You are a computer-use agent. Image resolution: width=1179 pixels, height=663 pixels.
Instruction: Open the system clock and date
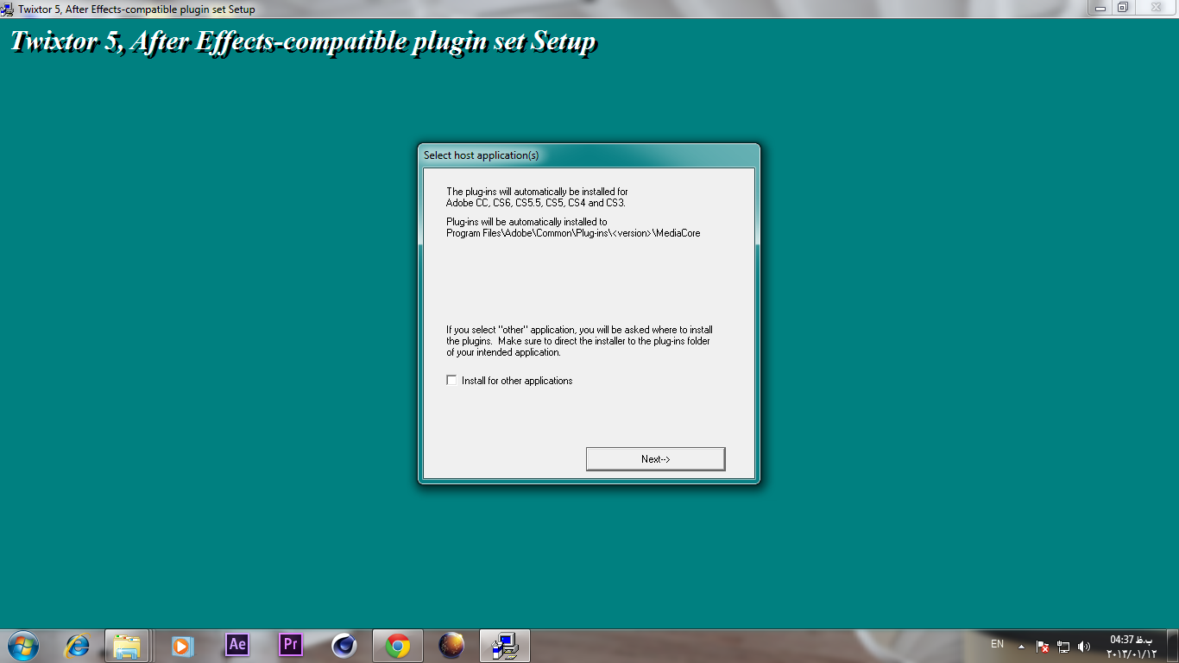(x=1132, y=646)
